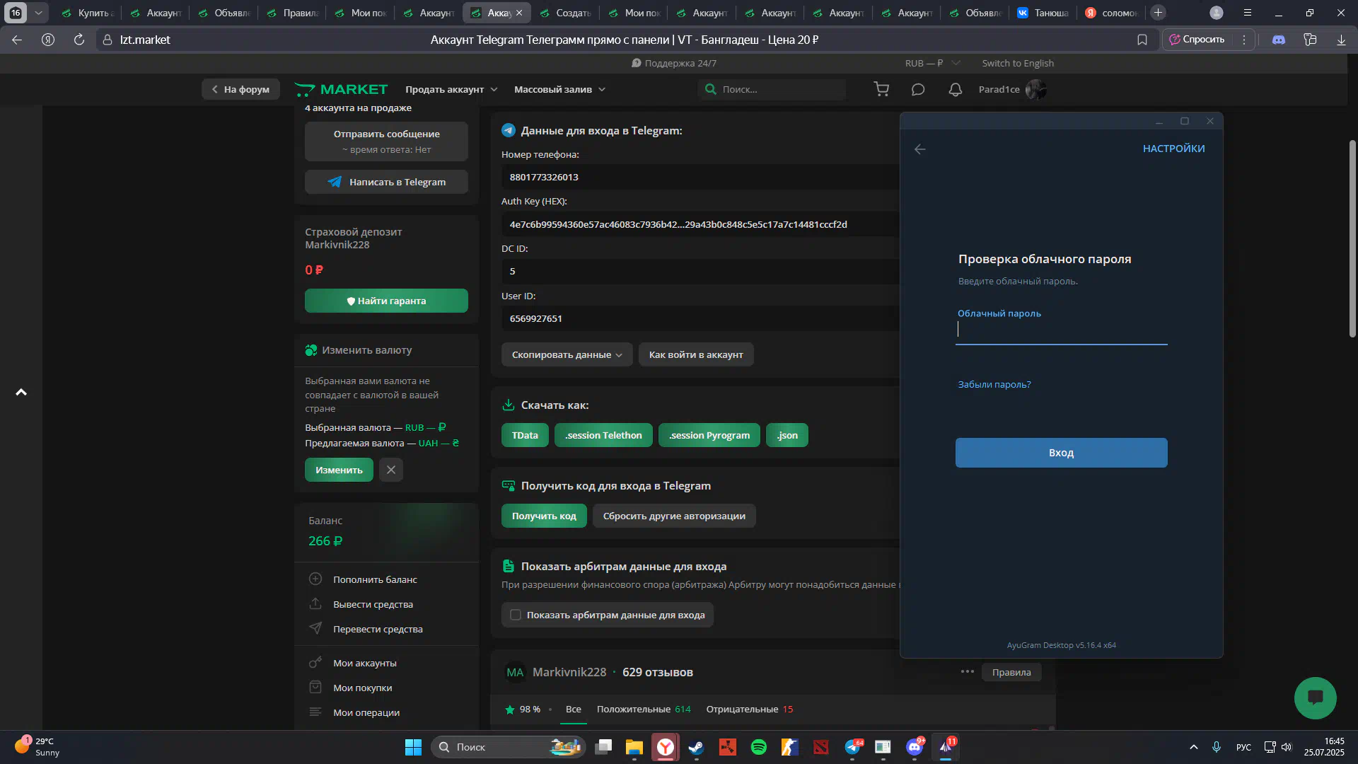Open the messages chat bubble icon
1358x764 pixels.
click(x=918, y=89)
